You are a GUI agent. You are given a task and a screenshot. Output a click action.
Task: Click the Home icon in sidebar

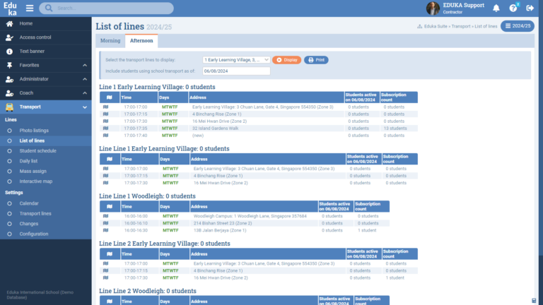(9, 23)
